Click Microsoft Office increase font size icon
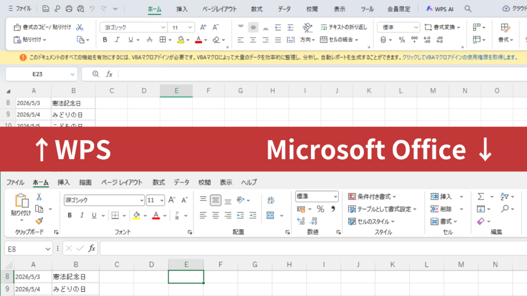Image resolution: width=527 pixels, height=296 pixels. (x=172, y=200)
